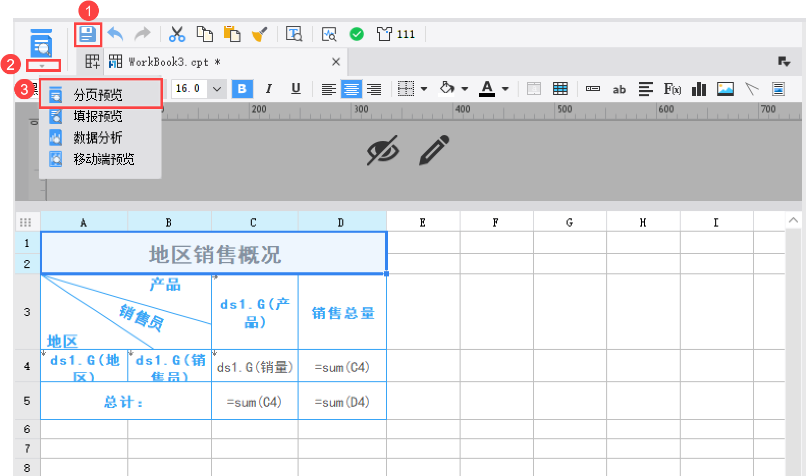Select the ds1.G(销量) cell

(255, 366)
